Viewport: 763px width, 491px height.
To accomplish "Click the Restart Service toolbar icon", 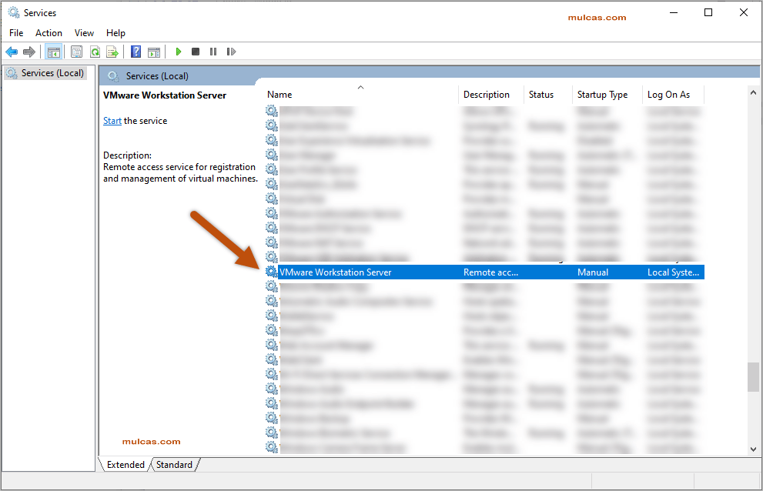I will coord(231,52).
